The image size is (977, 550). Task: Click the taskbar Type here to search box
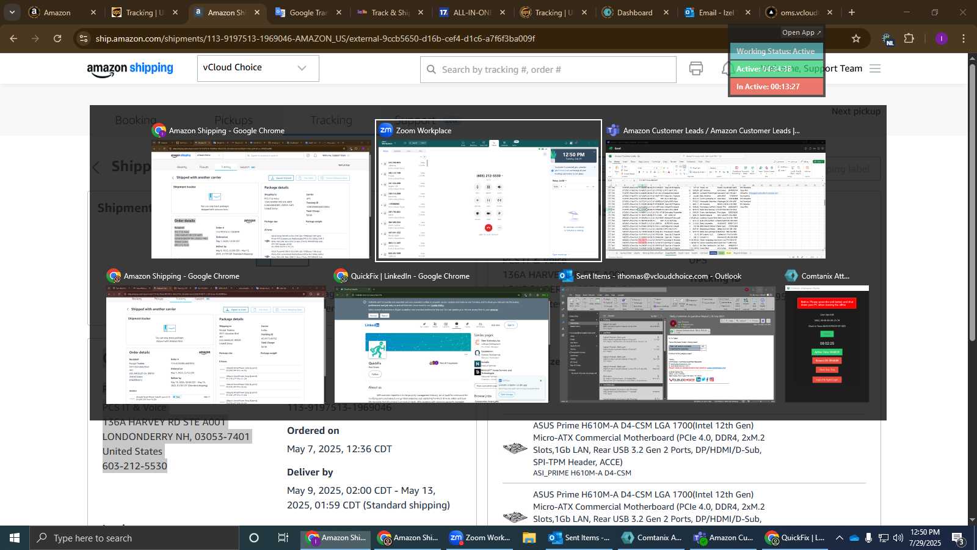[x=134, y=538]
